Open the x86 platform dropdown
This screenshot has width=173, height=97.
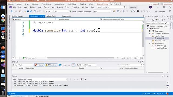[x=61, y=11]
